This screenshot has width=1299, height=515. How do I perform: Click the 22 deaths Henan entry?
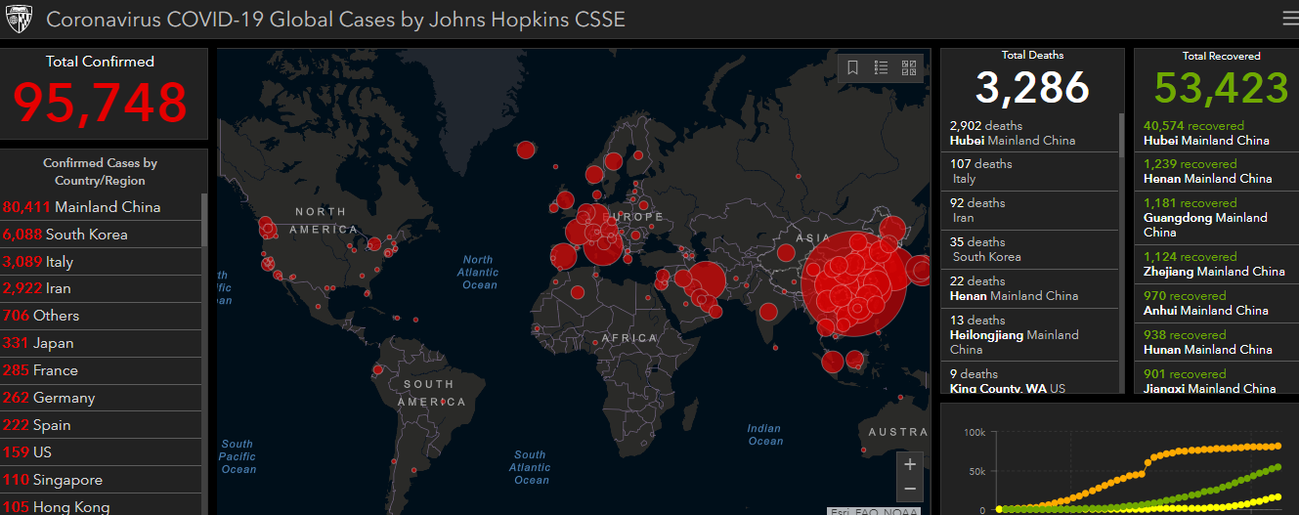[1030, 288]
